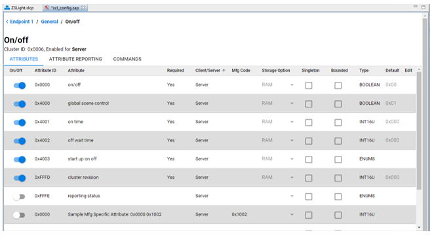Open Storage Option dropdown for on time
The height and width of the screenshot is (239, 434).
click(277, 122)
